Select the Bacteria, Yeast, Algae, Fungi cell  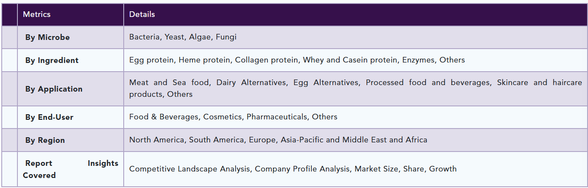[x=355, y=37]
